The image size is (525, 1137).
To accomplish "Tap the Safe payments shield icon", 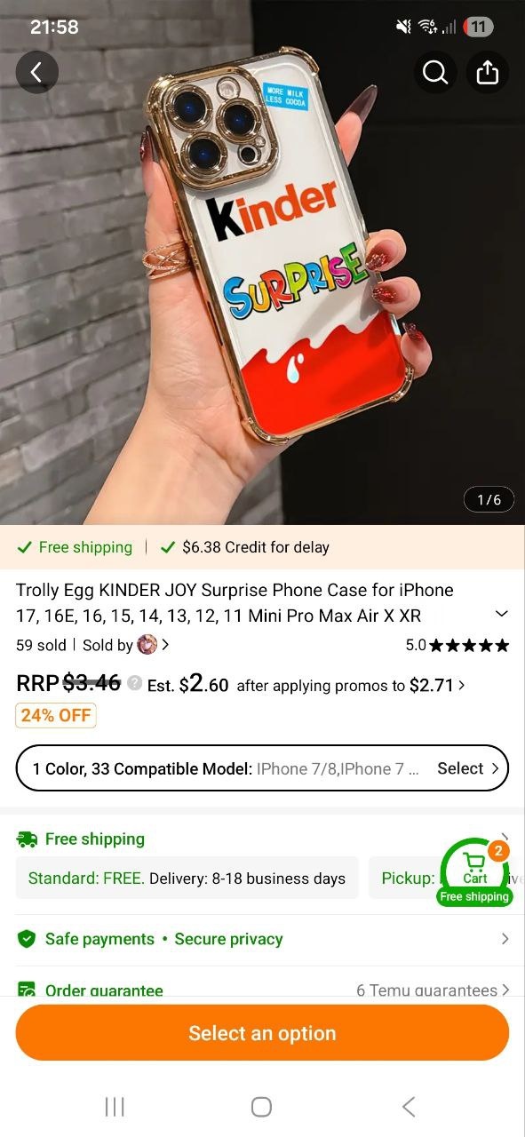I will pyautogui.click(x=27, y=939).
